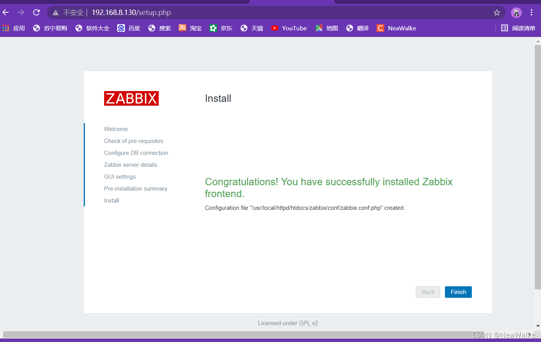Open NeaWalke bookmark
This screenshot has height=342, width=541.
397,28
